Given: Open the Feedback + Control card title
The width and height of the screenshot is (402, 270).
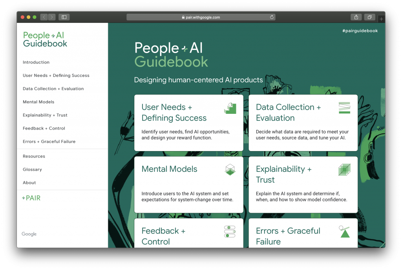Looking at the screenshot, I should tap(163, 236).
